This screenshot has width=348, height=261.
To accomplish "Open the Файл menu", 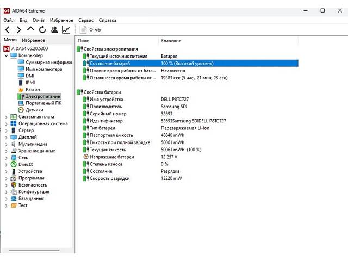I will [9, 20].
